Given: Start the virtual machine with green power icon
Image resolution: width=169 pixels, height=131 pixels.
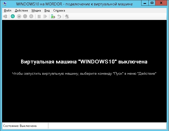Looking at the screenshot, I should [x=13, y=16].
